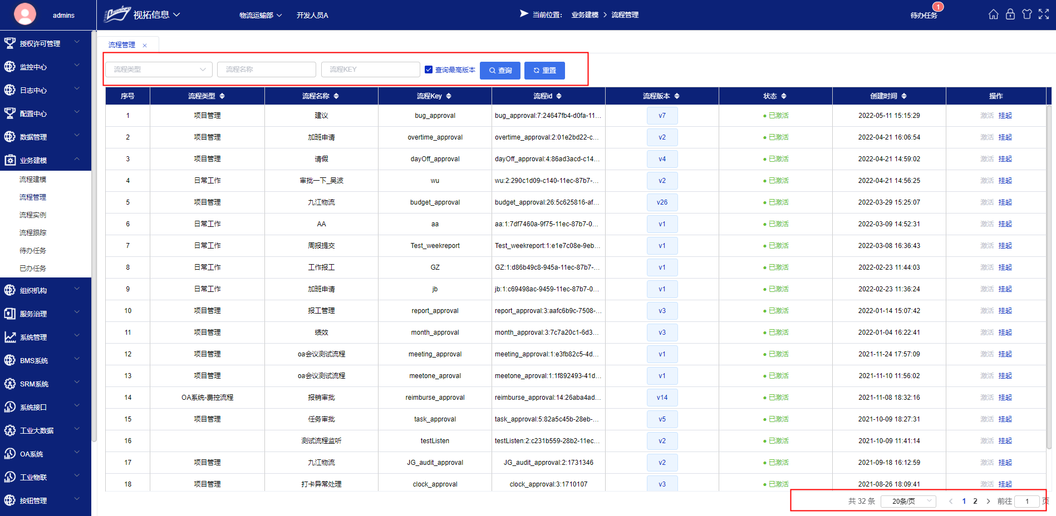The height and width of the screenshot is (516, 1056).
Task: Click the shirt theme icon
Action: [1026, 14]
